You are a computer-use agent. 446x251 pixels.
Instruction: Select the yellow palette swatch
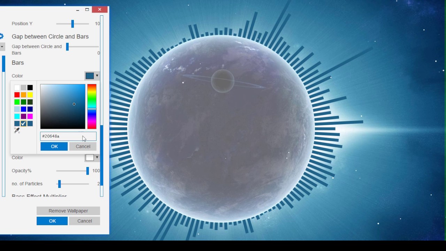[30, 95]
